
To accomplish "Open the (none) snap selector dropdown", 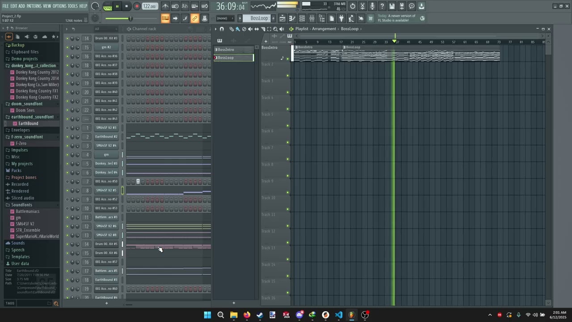I will click(x=225, y=18).
